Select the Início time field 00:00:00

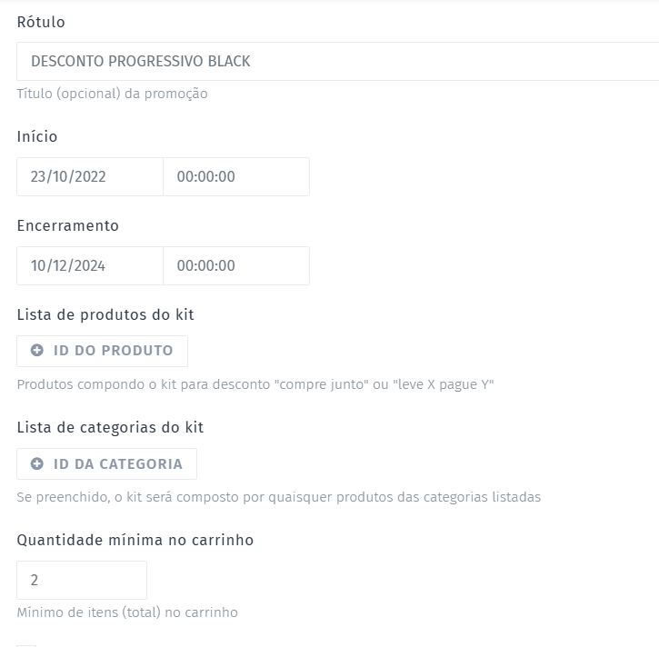pos(235,177)
